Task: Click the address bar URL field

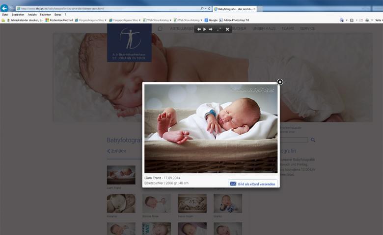Action: tap(108, 9)
